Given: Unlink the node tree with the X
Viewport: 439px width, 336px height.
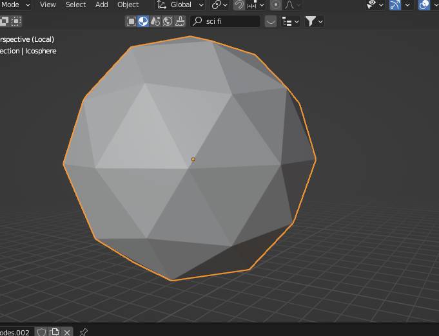Looking at the screenshot, I should click(x=67, y=332).
